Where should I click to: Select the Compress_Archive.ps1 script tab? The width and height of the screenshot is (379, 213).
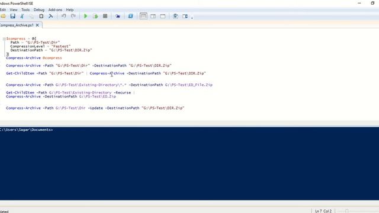coord(17,25)
